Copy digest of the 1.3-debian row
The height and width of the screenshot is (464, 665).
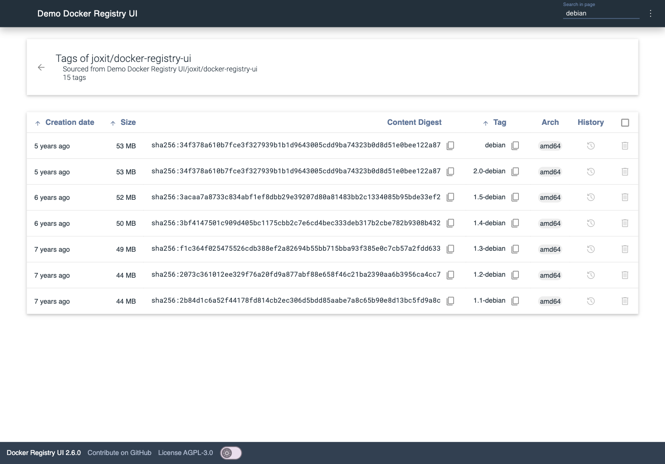450,249
